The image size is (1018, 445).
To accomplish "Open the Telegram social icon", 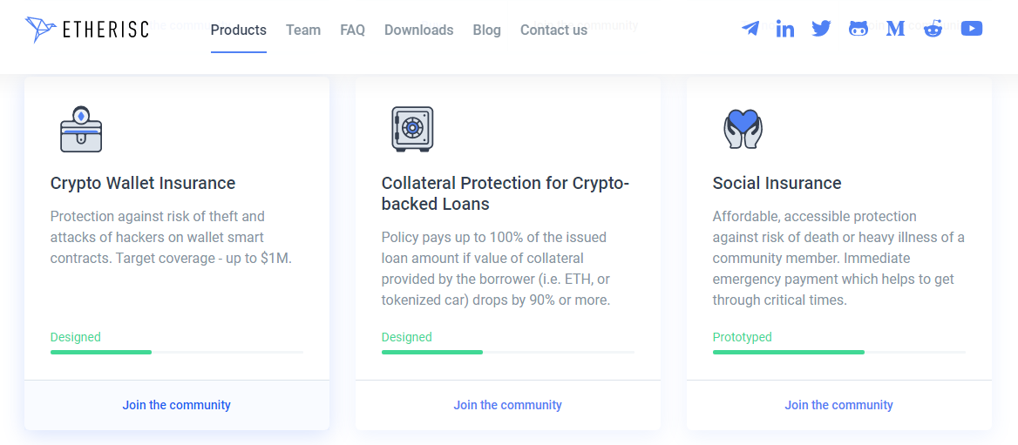I will pyautogui.click(x=750, y=29).
